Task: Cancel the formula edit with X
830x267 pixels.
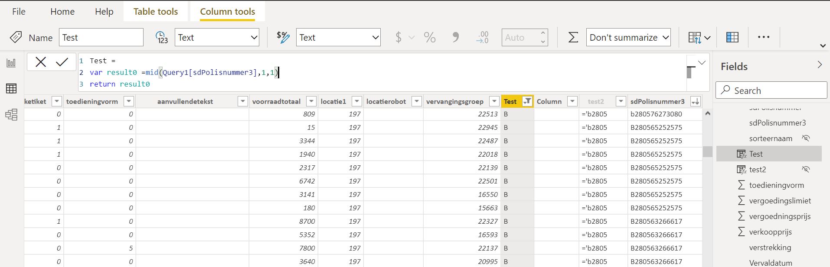Action: [41, 62]
